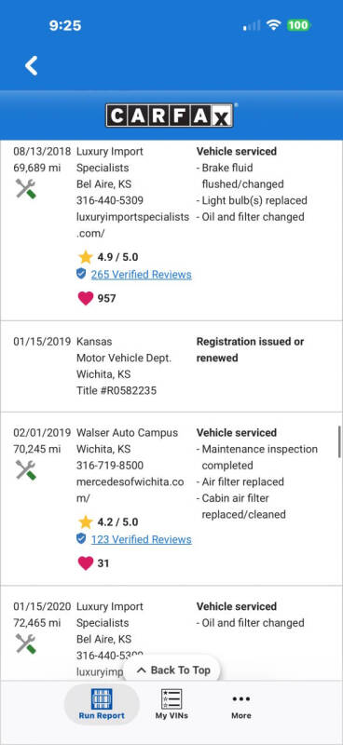
Task: Tap the heart icon beside 957
Action: click(x=86, y=298)
